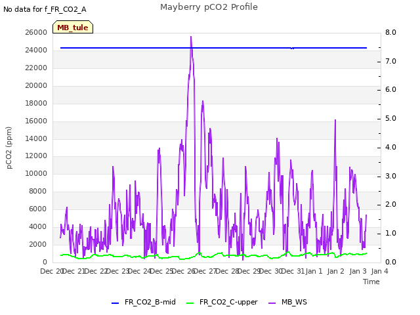
Task: Select the MB_WS legend label
Action: click(x=294, y=302)
